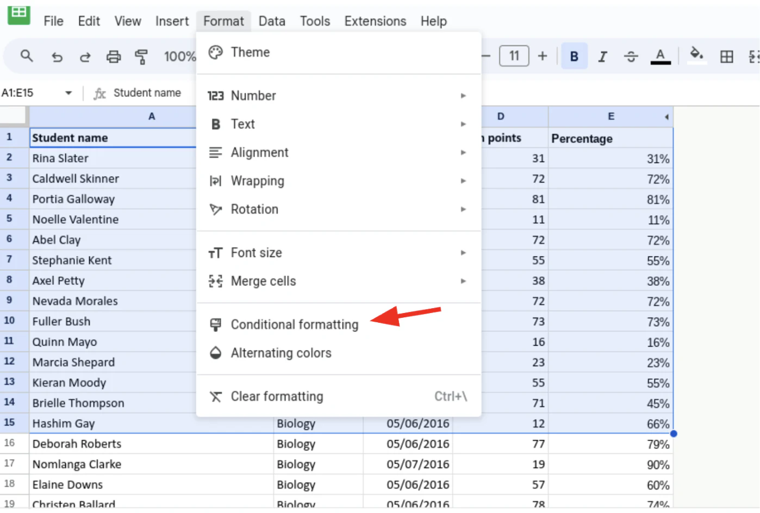Image resolution: width=760 pixels, height=513 pixels.
Task: Click the font size input field
Action: [514, 56]
